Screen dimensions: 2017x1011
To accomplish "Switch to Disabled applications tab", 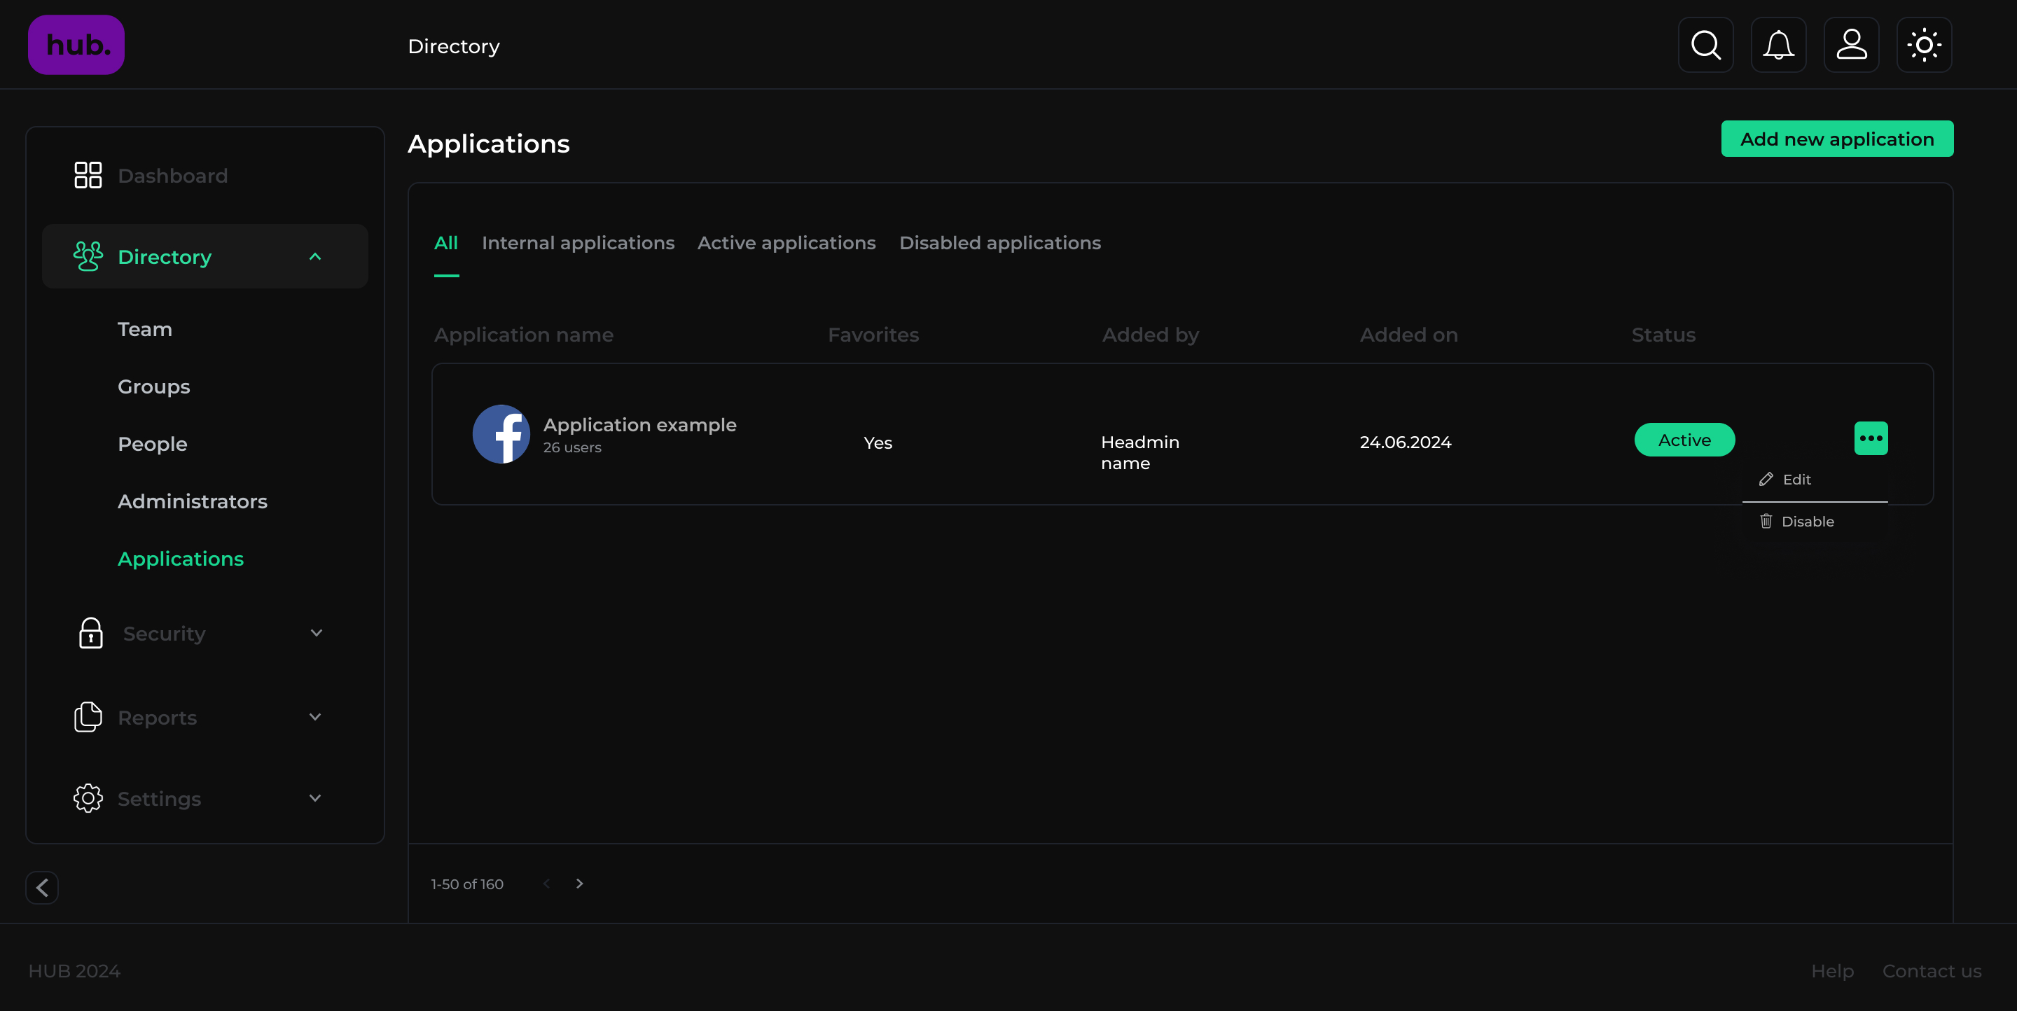I will coord(1000,244).
